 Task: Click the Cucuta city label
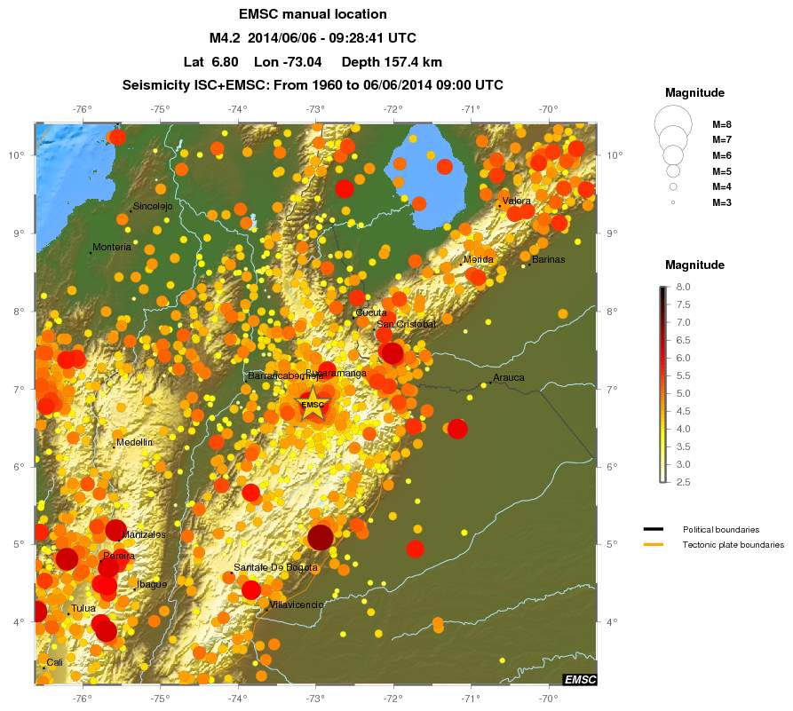click(370, 312)
